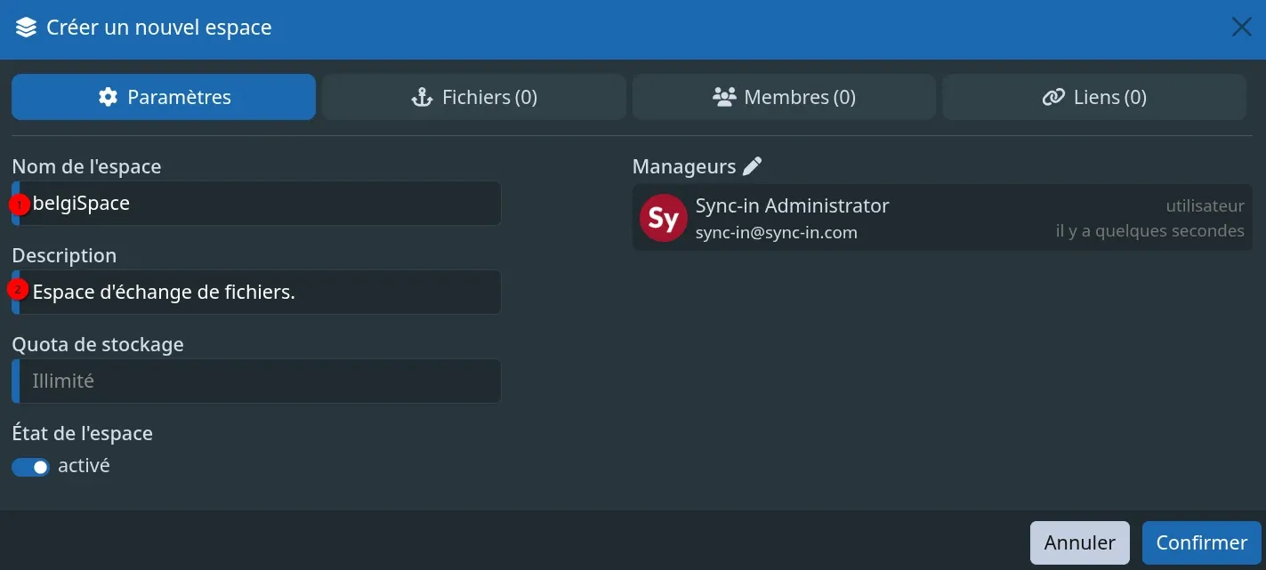Select the Quota de stockage Illimité field
Image resolution: width=1266 pixels, height=570 pixels.
point(256,381)
